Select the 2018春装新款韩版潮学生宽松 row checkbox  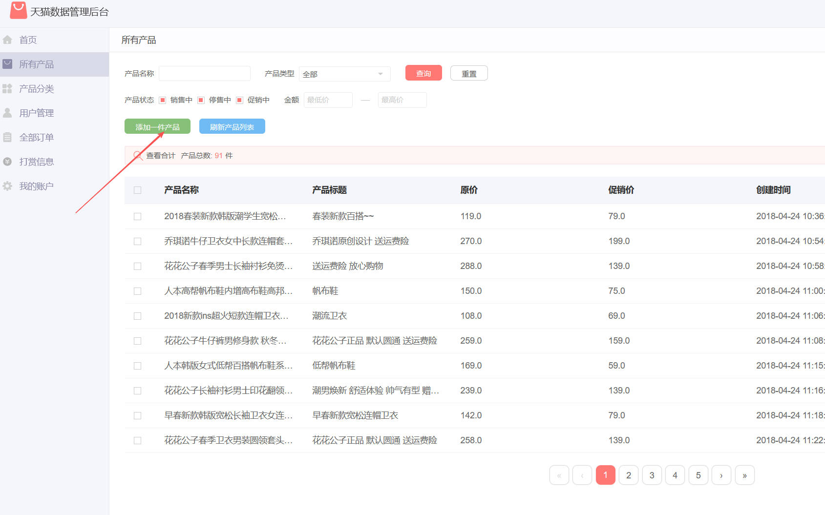pos(138,216)
